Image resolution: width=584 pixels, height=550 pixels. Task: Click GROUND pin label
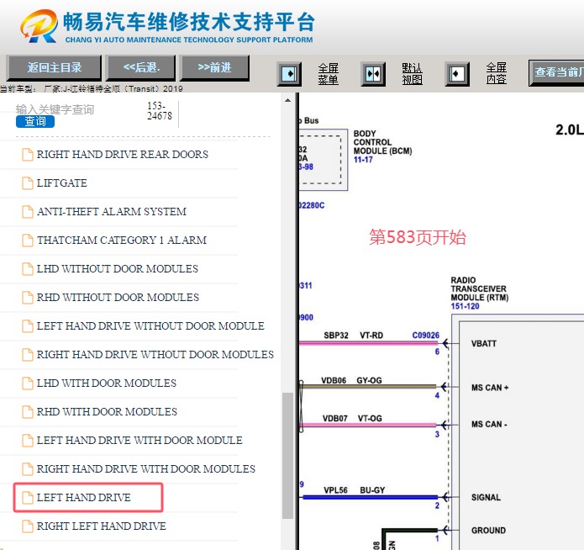point(488,531)
